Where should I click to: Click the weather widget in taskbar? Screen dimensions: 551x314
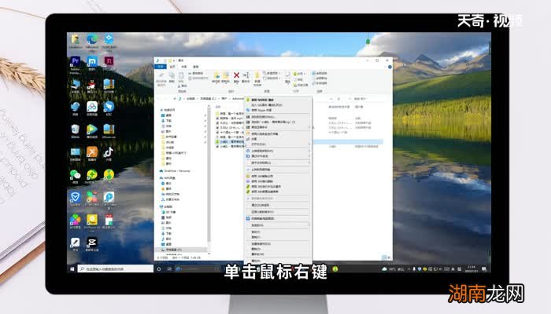393,268
